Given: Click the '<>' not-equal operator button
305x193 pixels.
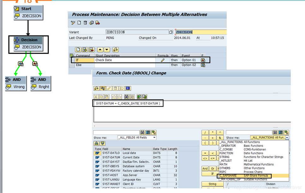Looking at the screenshot, I should click(205, 158).
